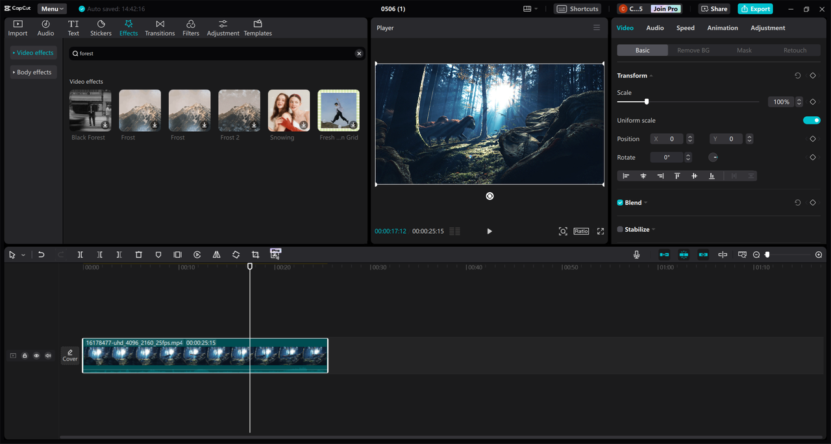The image size is (831, 444).
Task: Switch to the Audio properties tab
Action: tap(655, 28)
